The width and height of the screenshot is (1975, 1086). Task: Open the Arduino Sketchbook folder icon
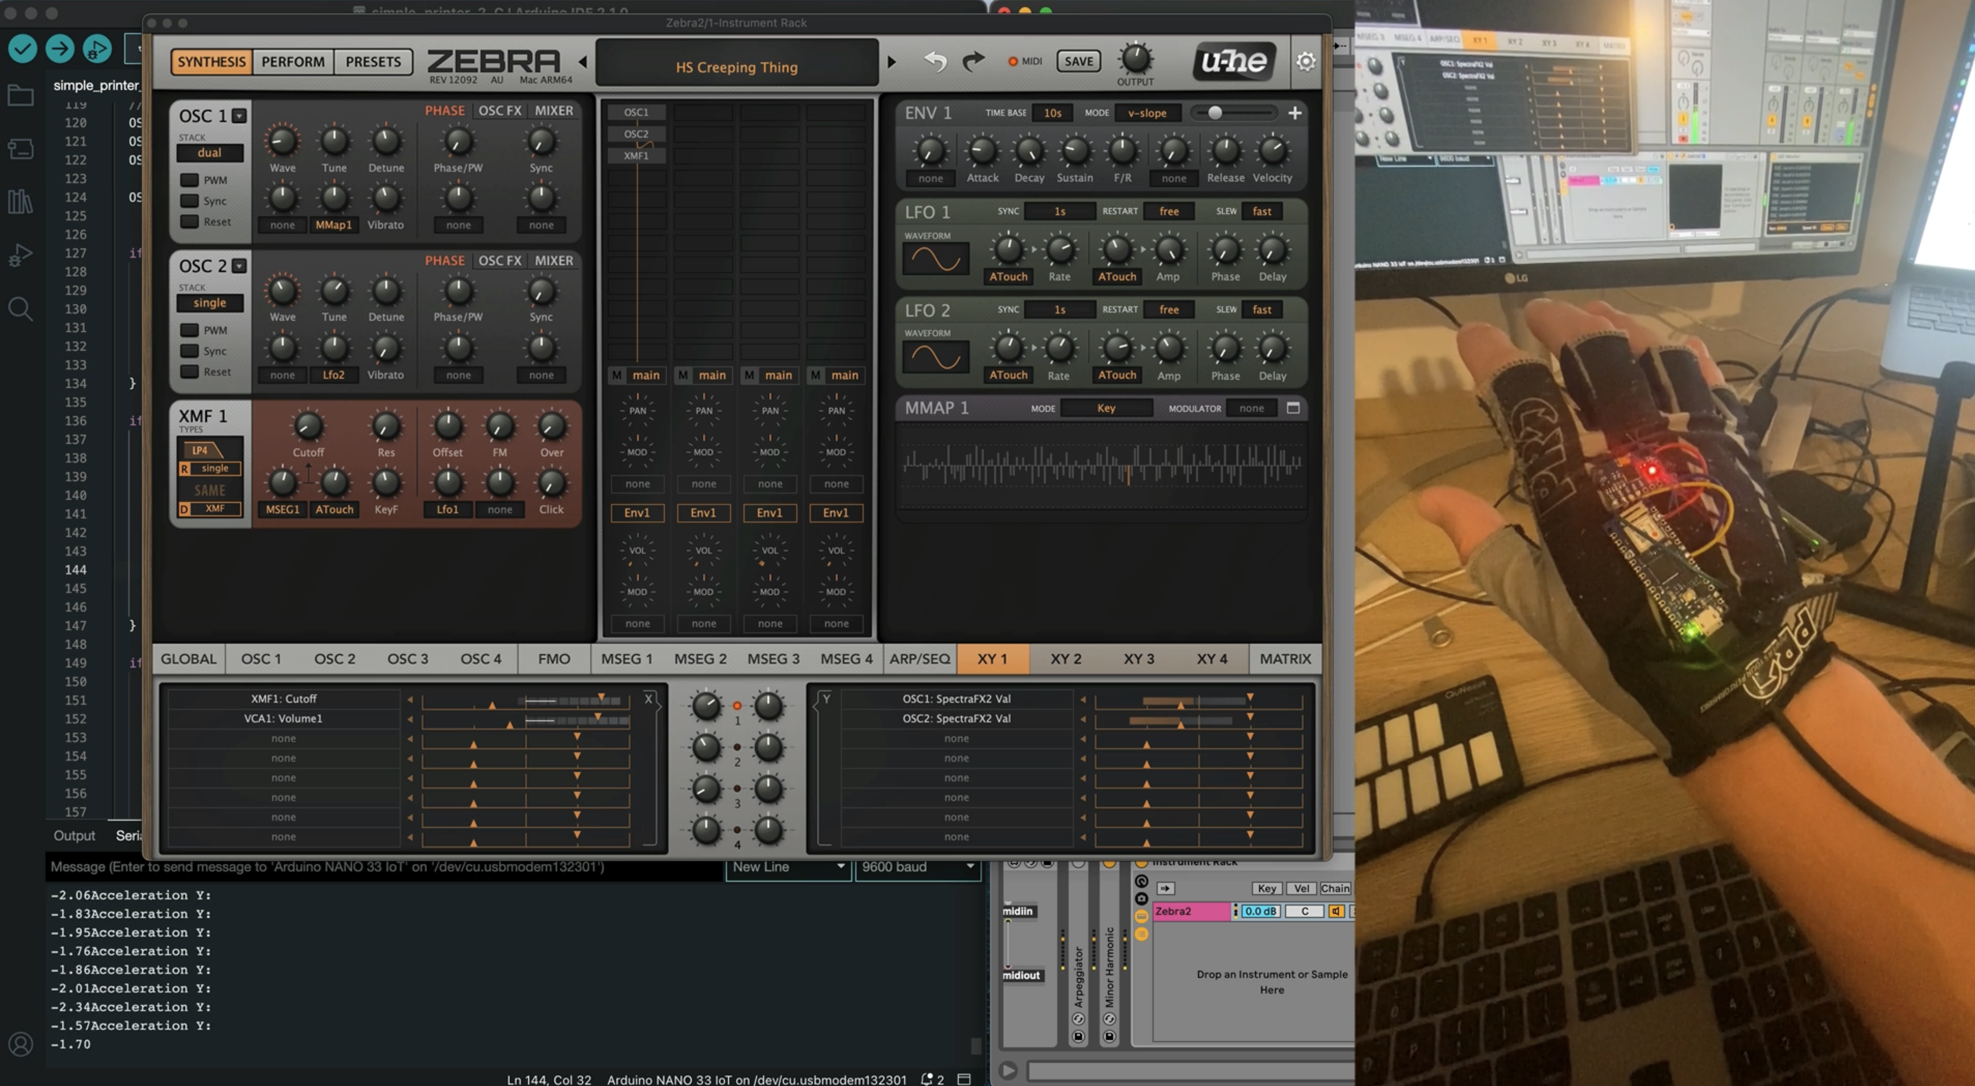pos(21,96)
